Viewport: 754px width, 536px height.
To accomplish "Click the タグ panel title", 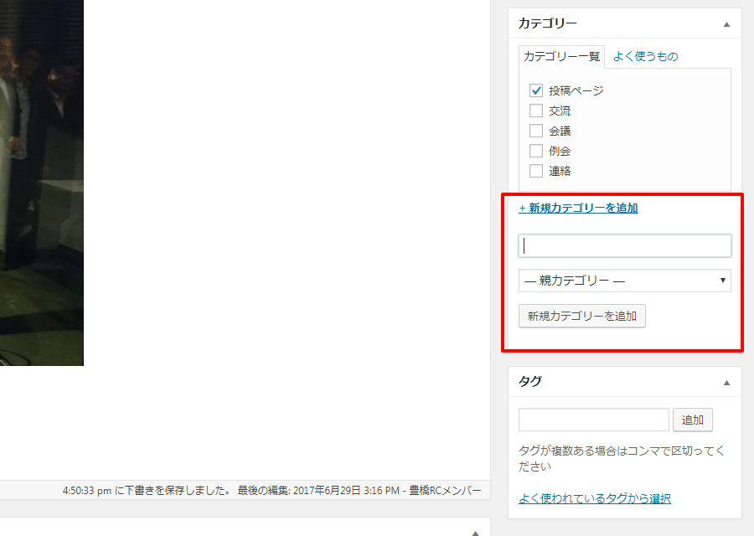I will point(530,381).
